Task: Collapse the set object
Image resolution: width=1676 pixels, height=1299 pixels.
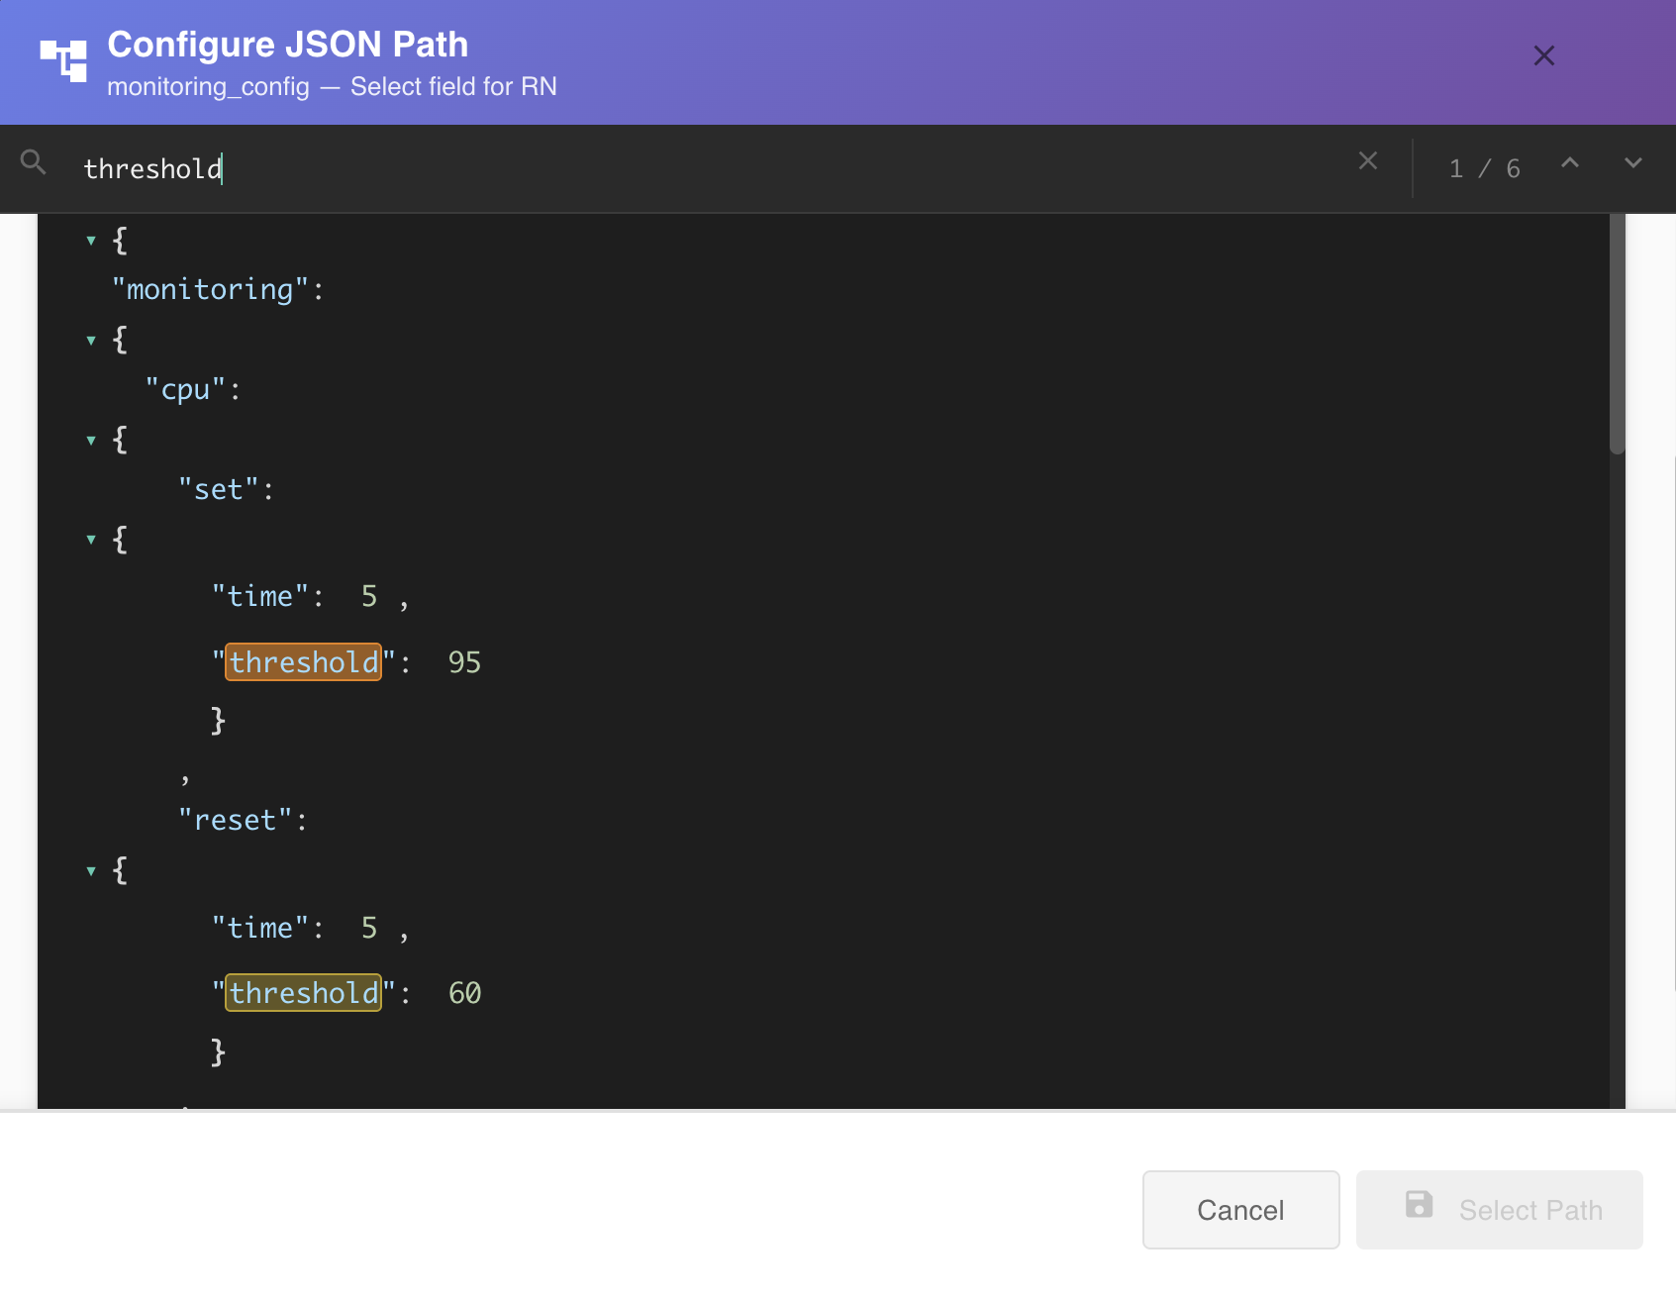Action: 91,540
